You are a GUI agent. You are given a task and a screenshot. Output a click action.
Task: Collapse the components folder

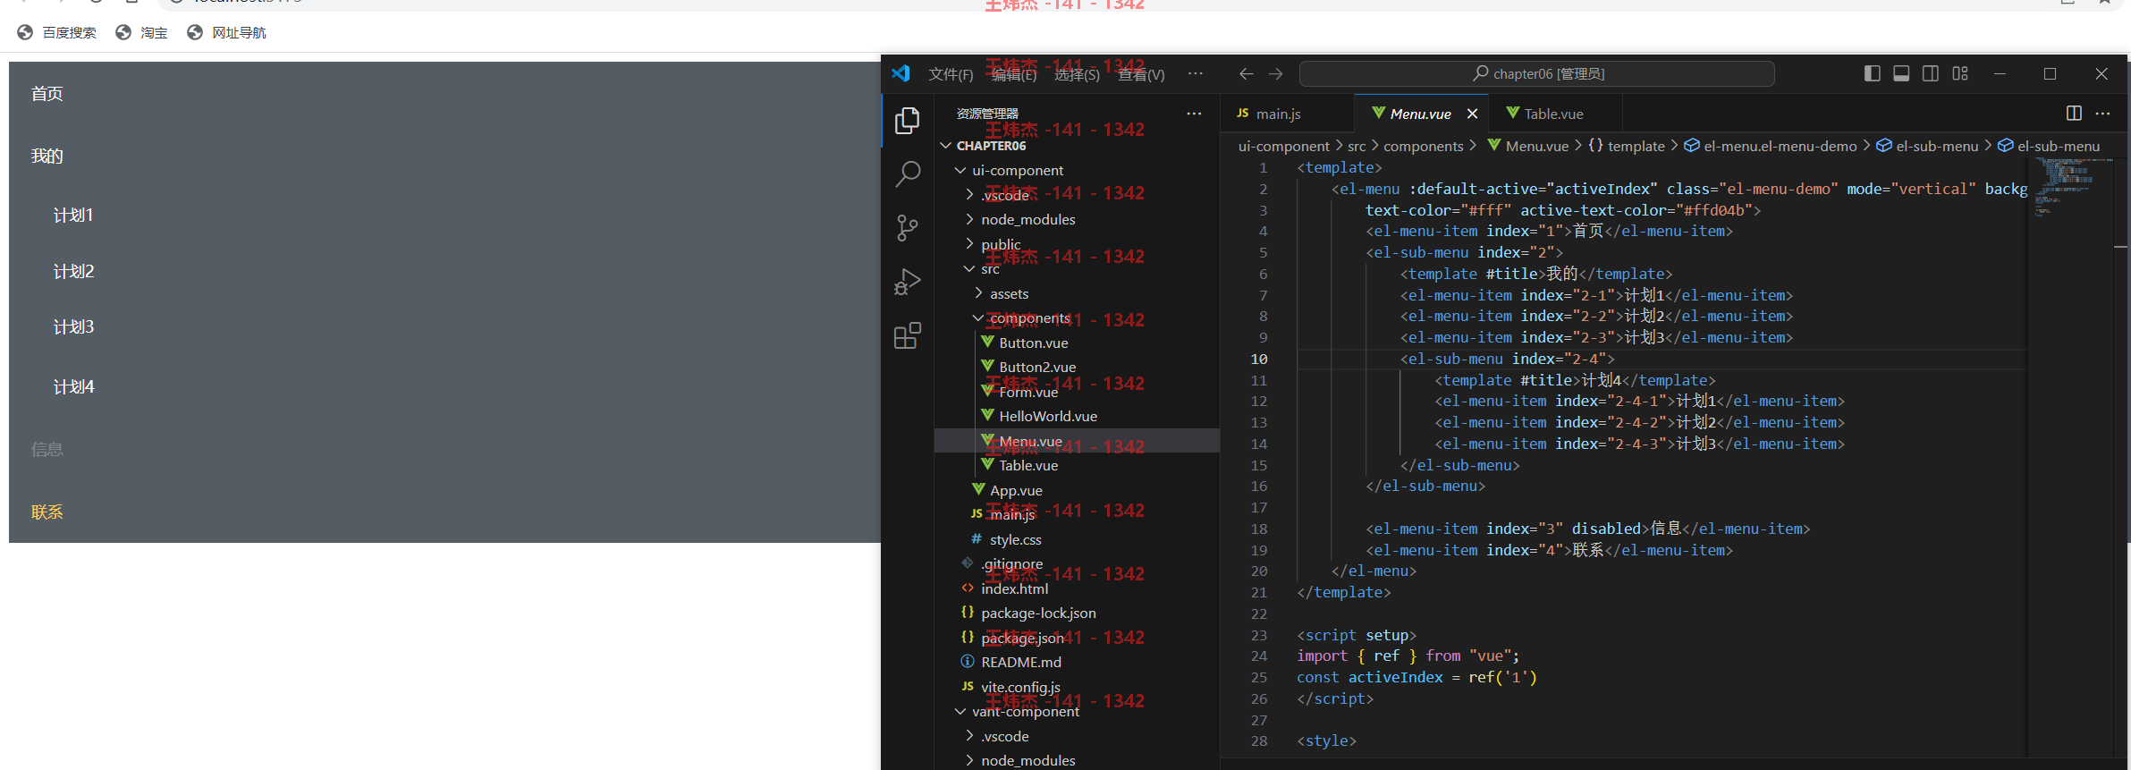pyautogui.click(x=1077, y=317)
